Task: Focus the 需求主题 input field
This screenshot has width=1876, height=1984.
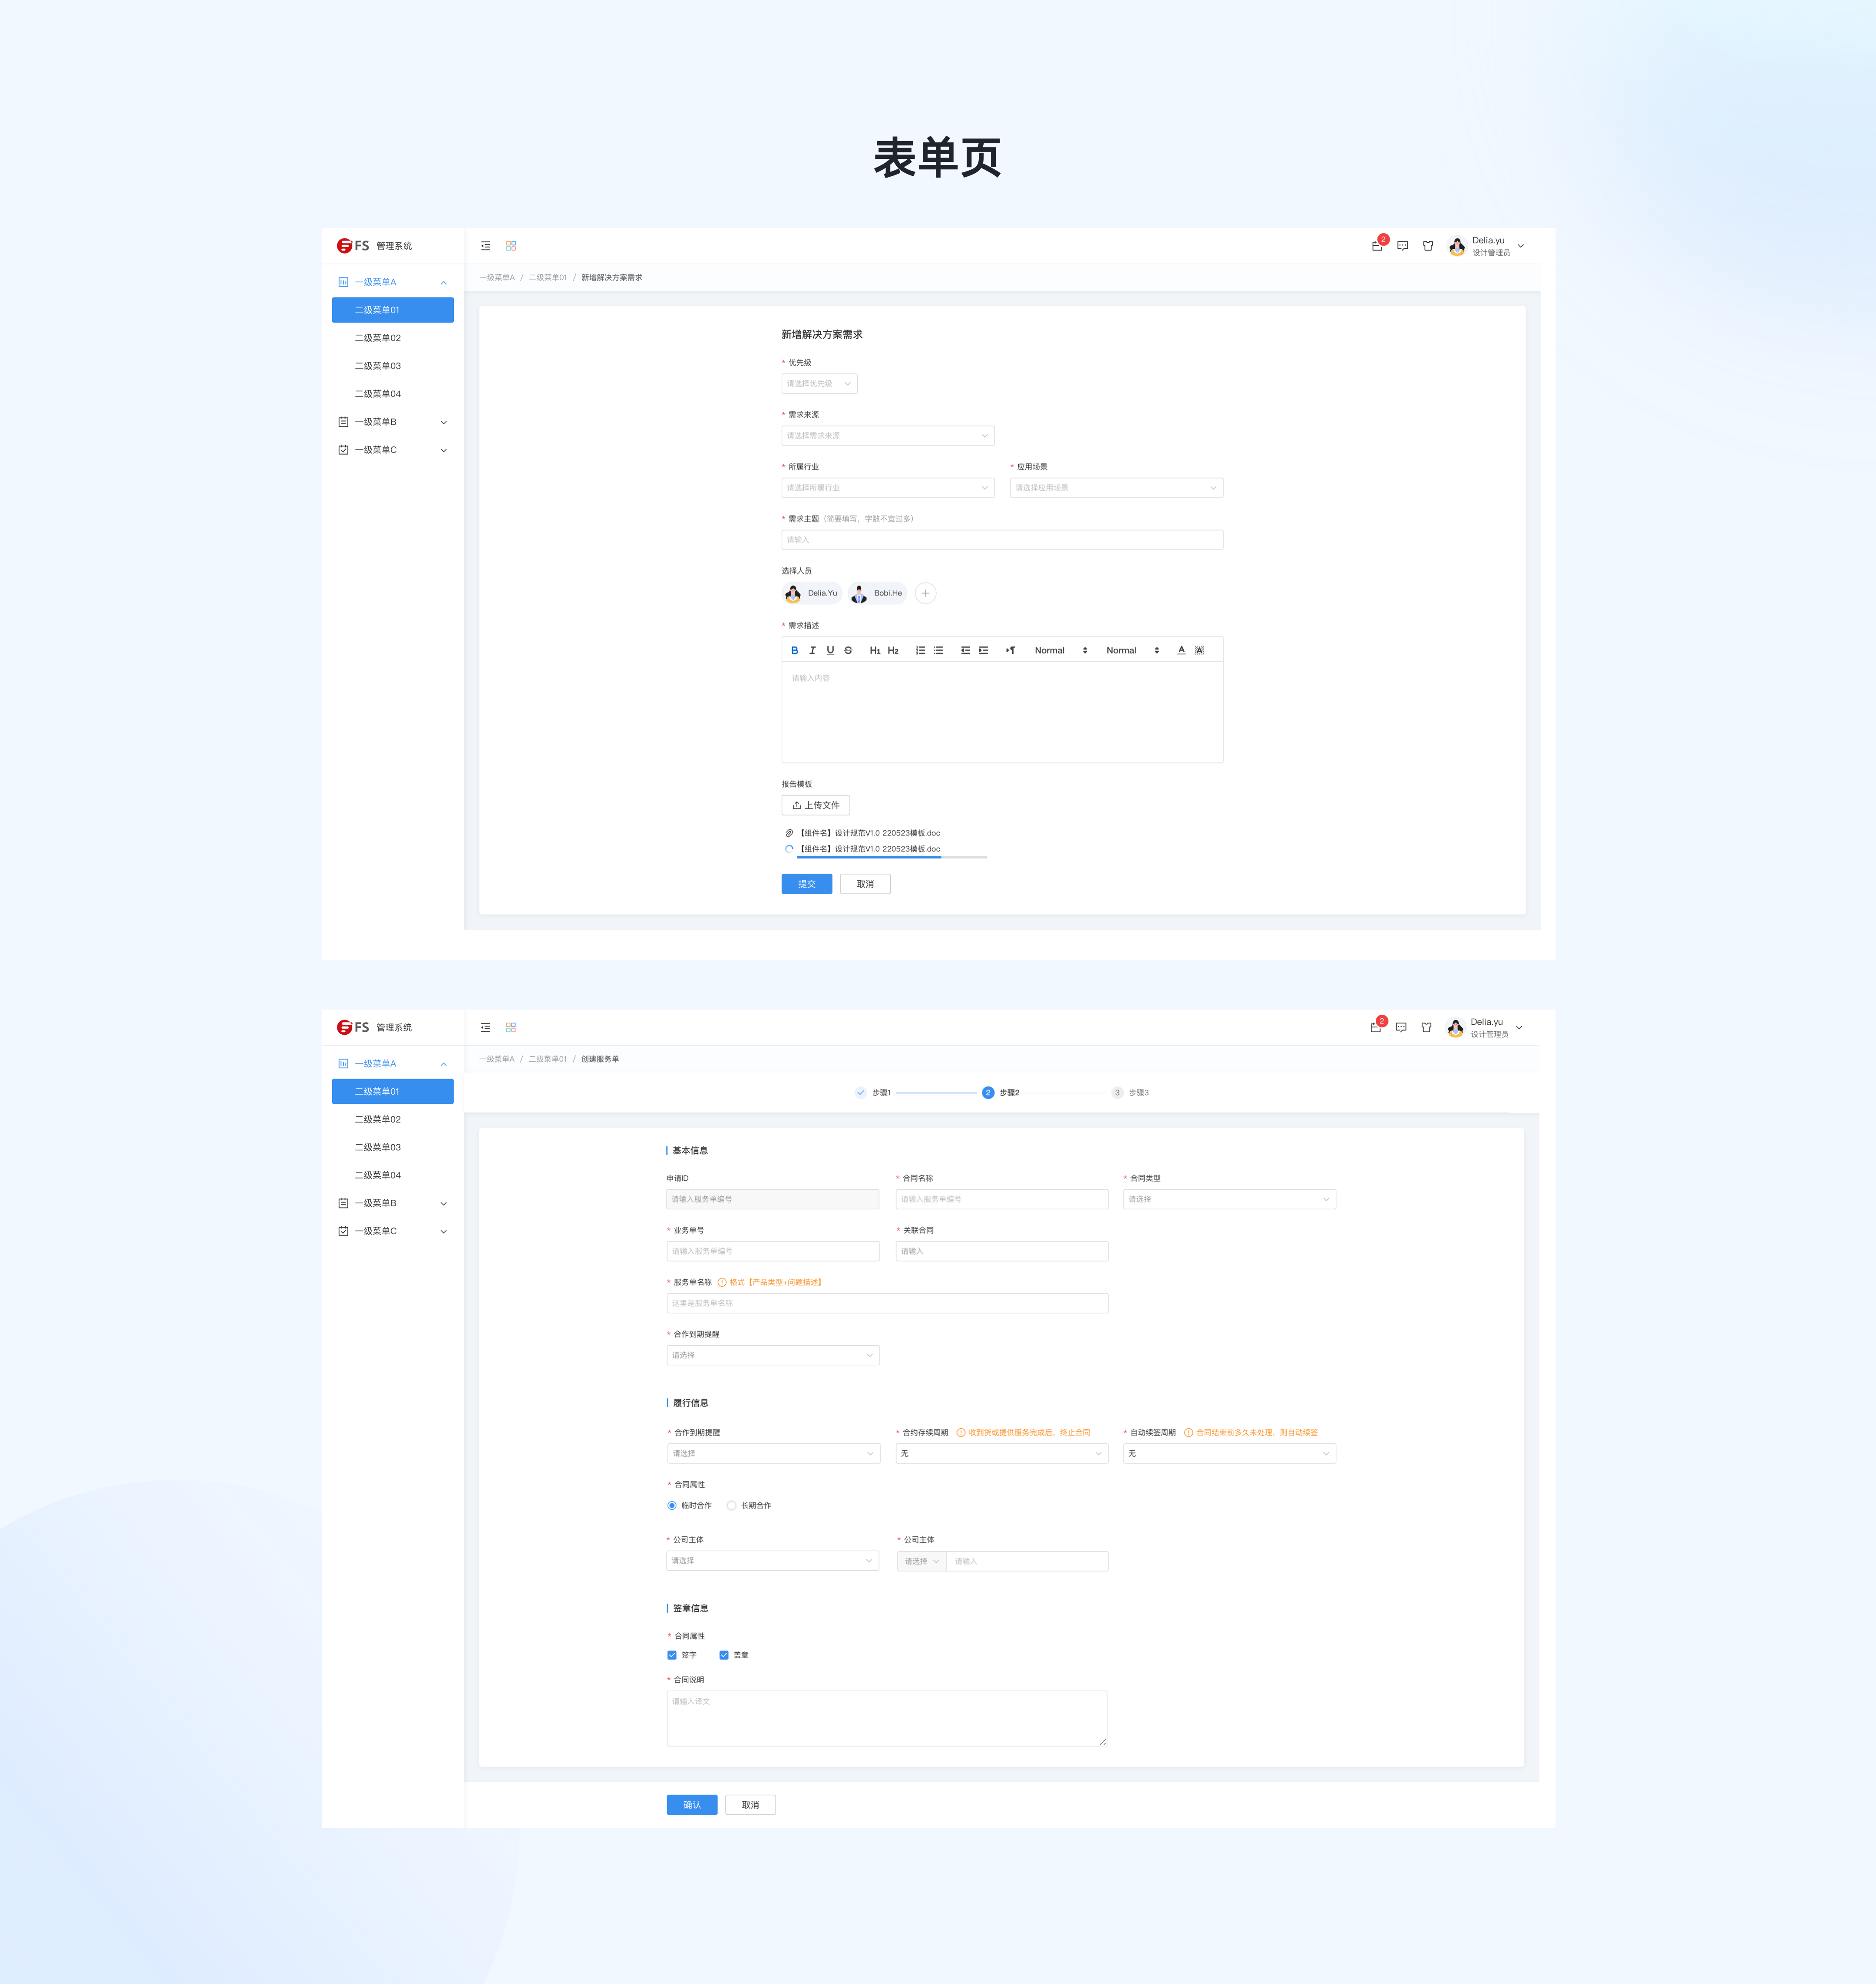Action: point(1002,540)
